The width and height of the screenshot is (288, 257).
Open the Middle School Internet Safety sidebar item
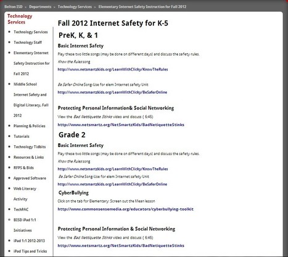coord(31,99)
